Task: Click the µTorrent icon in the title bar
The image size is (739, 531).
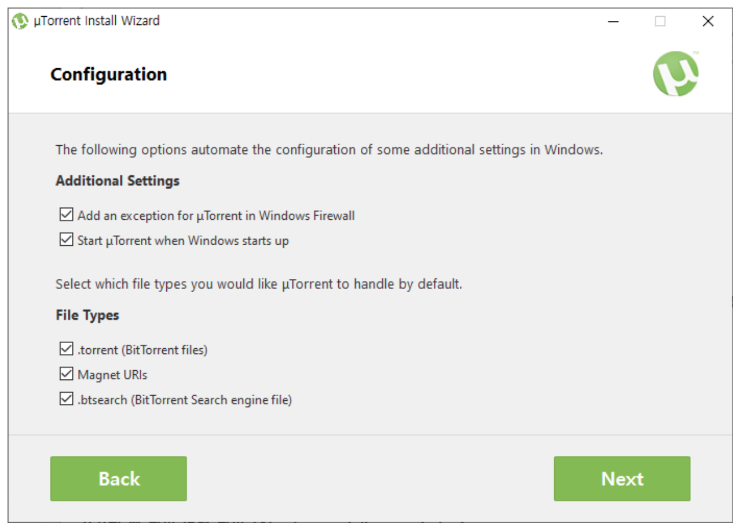Action: point(20,22)
